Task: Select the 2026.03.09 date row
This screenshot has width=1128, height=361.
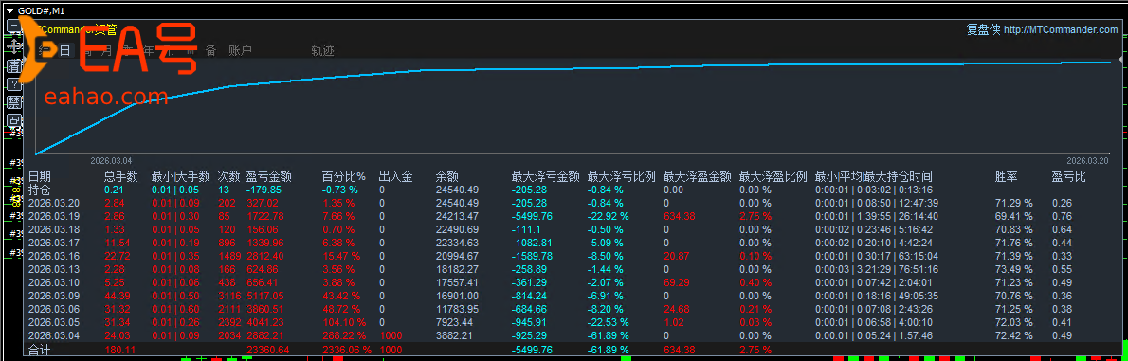Action: [54, 296]
